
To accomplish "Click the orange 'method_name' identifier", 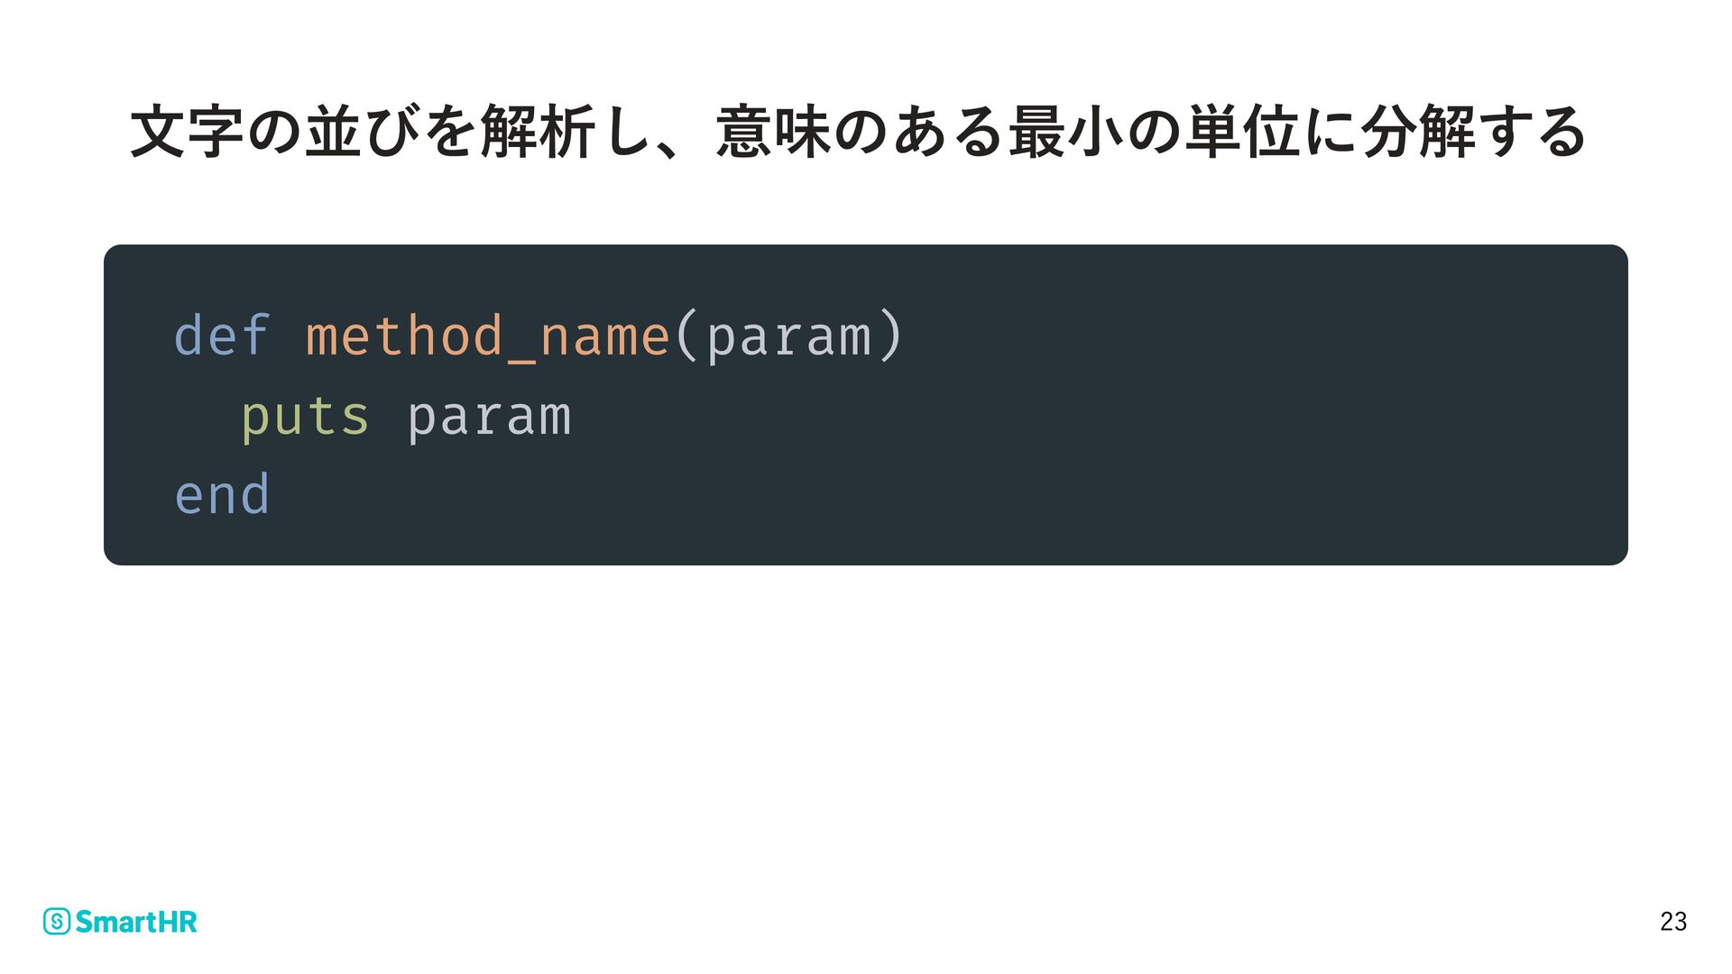I will [x=487, y=336].
